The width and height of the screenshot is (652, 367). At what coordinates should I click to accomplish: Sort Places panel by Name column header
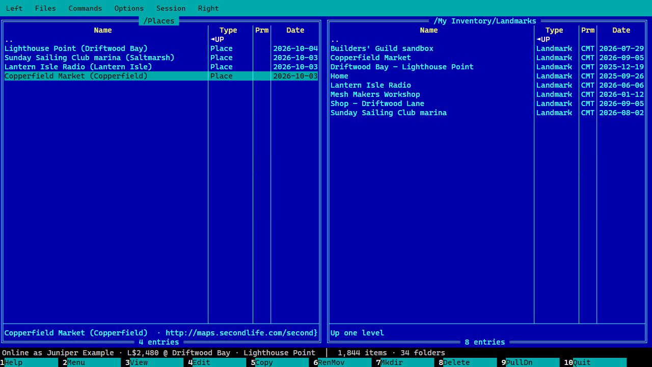click(x=103, y=30)
